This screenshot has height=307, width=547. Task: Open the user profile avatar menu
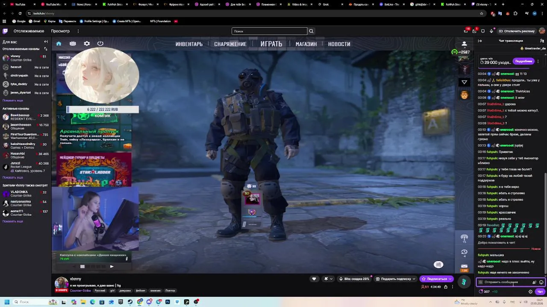(542, 31)
